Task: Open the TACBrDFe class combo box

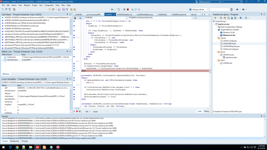Action: [126, 18]
